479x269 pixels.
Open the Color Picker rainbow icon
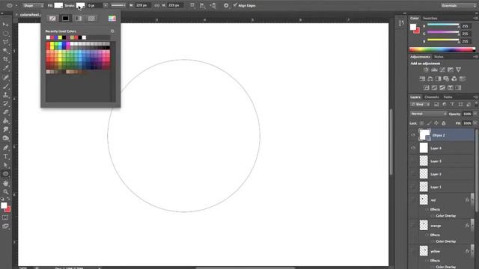[112, 19]
